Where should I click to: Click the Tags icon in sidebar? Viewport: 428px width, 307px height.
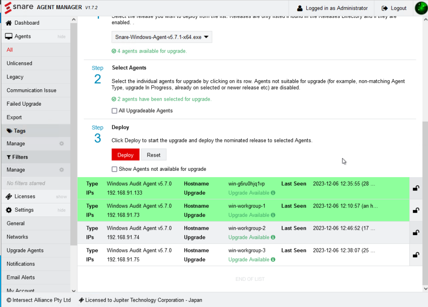coord(9,131)
